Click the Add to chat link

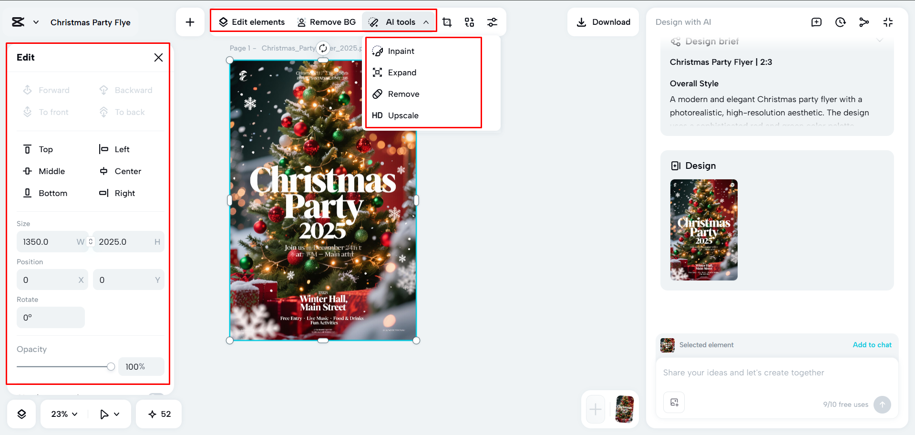pos(872,345)
